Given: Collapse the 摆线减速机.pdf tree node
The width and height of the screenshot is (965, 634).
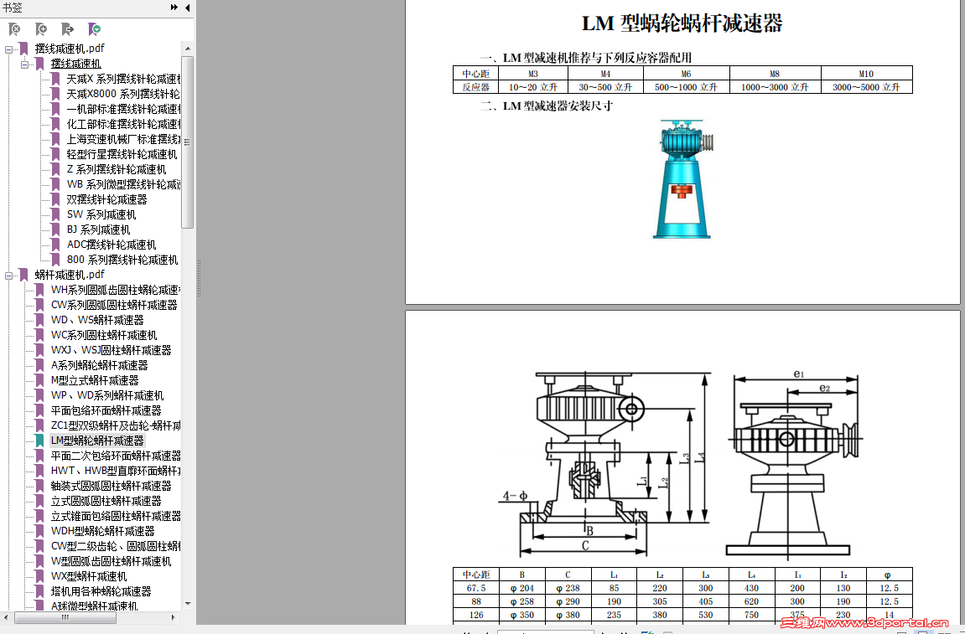Looking at the screenshot, I should 8,49.
